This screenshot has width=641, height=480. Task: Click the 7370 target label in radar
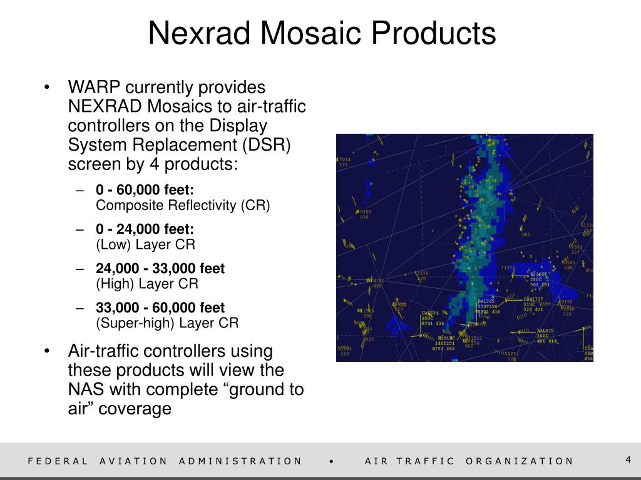pos(423,276)
